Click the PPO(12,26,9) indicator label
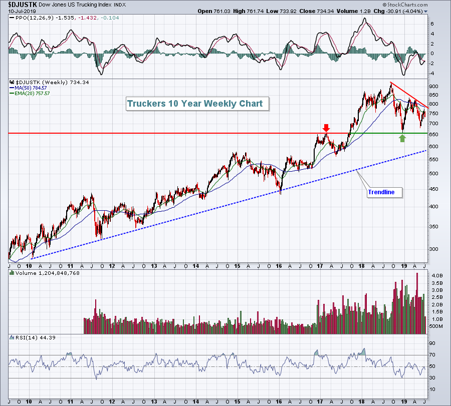This screenshot has height=406, width=451. pyautogui.click(x=35, y=18)
